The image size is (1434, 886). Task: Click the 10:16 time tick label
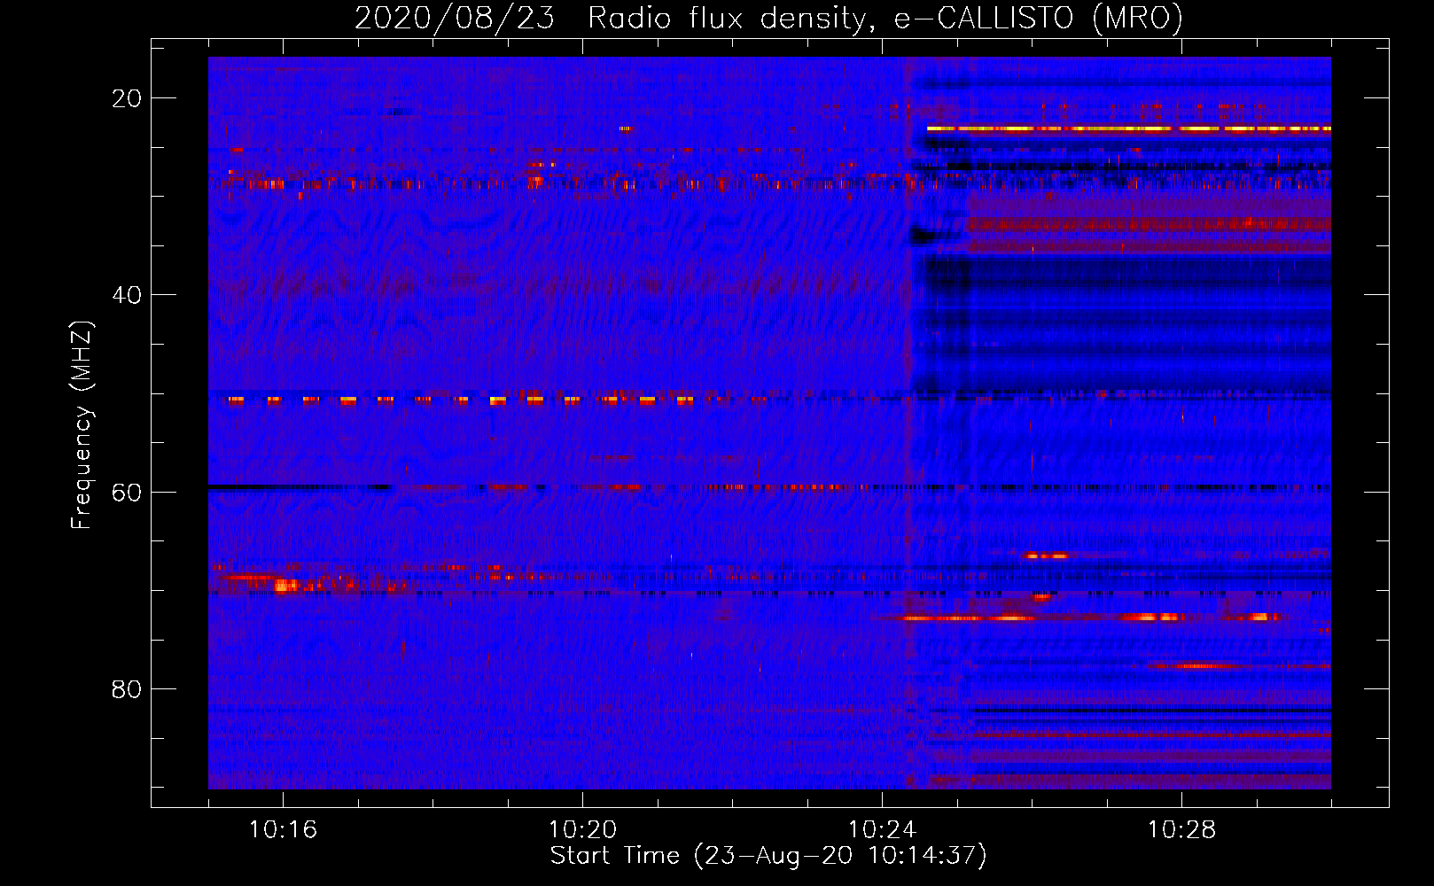[x=283, y=830]
